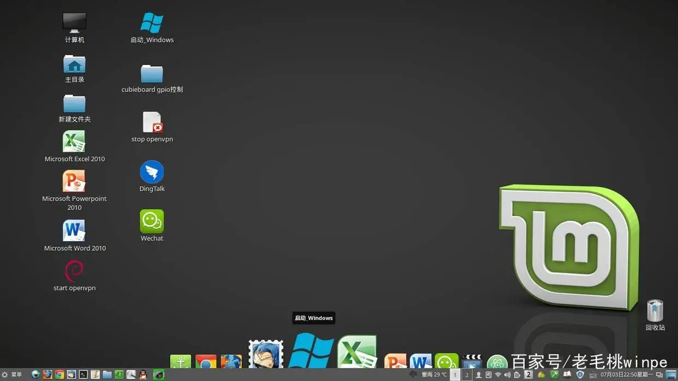Open the text editor notepad panel launcher

pos(95,374)
